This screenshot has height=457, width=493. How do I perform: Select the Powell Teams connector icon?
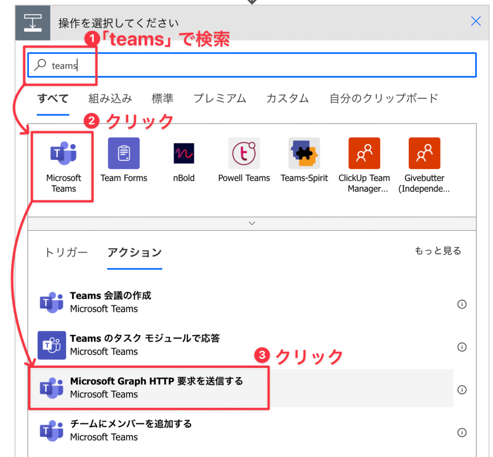click(x=244, y=153)
